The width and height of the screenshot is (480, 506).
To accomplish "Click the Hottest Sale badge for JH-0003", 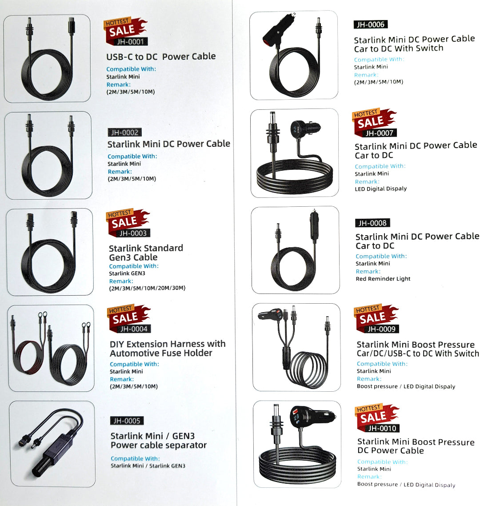I will [x=128, y=223].
